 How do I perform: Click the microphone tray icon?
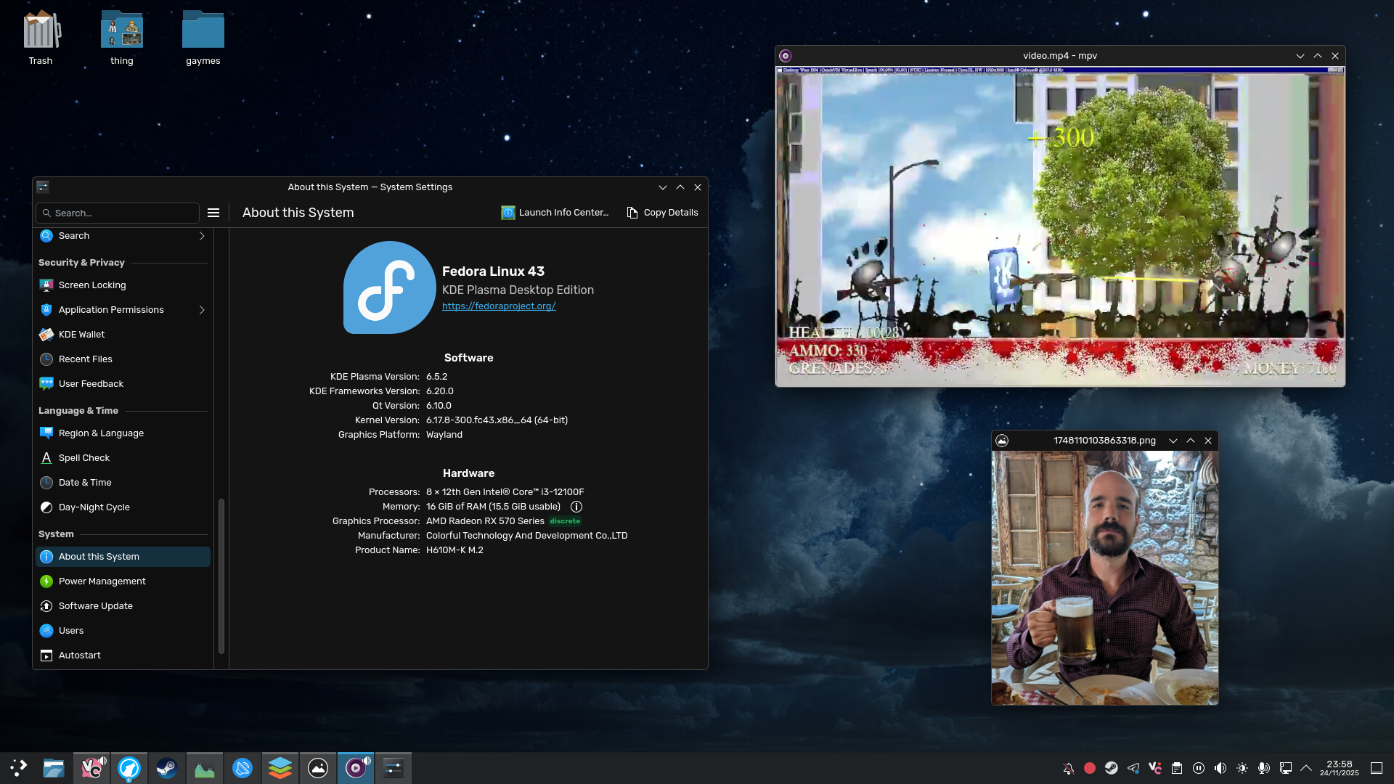(1264, 768)
